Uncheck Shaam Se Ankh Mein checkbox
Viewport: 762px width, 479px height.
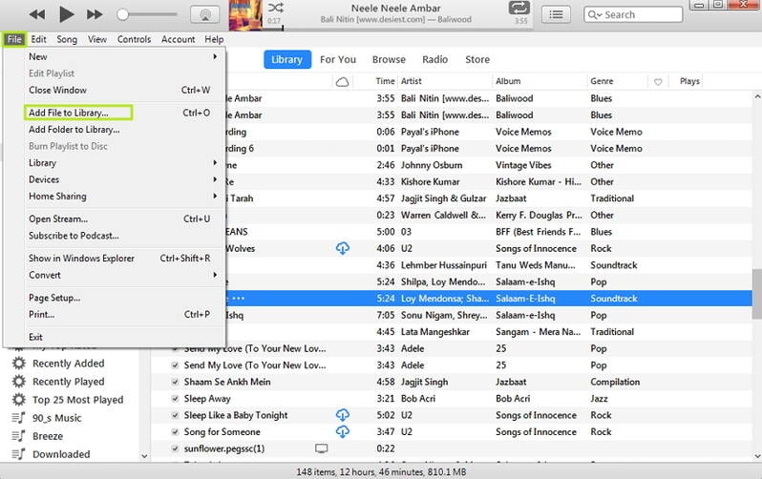(x=175, y=382)
